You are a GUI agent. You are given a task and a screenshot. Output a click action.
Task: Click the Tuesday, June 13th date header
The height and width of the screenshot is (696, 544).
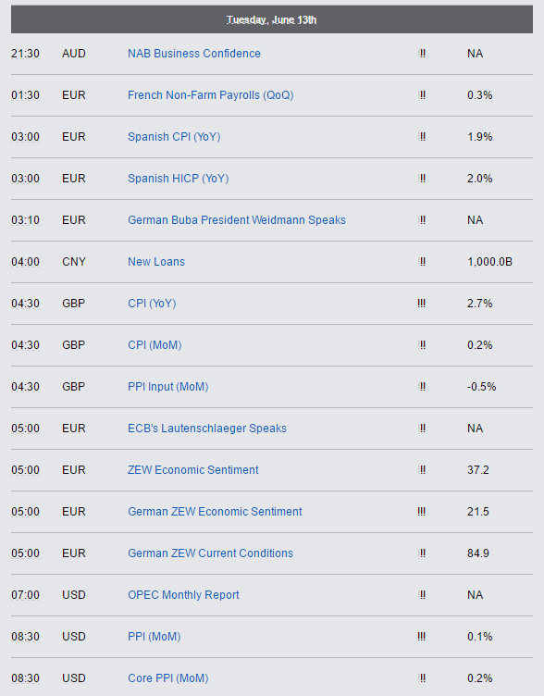pos(272,20)
